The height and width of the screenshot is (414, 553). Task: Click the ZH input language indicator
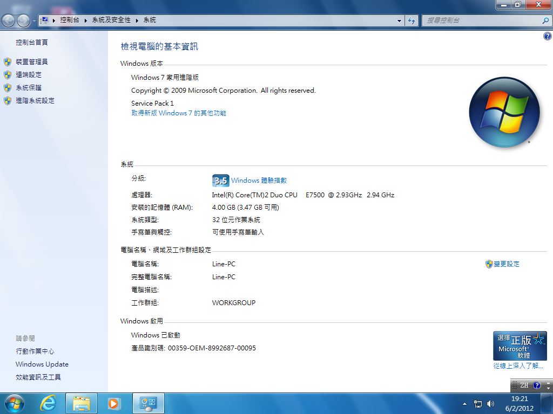coord(524,385)
